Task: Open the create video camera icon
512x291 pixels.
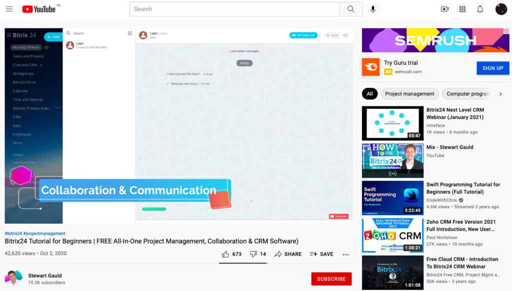Action: coord(444,9)
